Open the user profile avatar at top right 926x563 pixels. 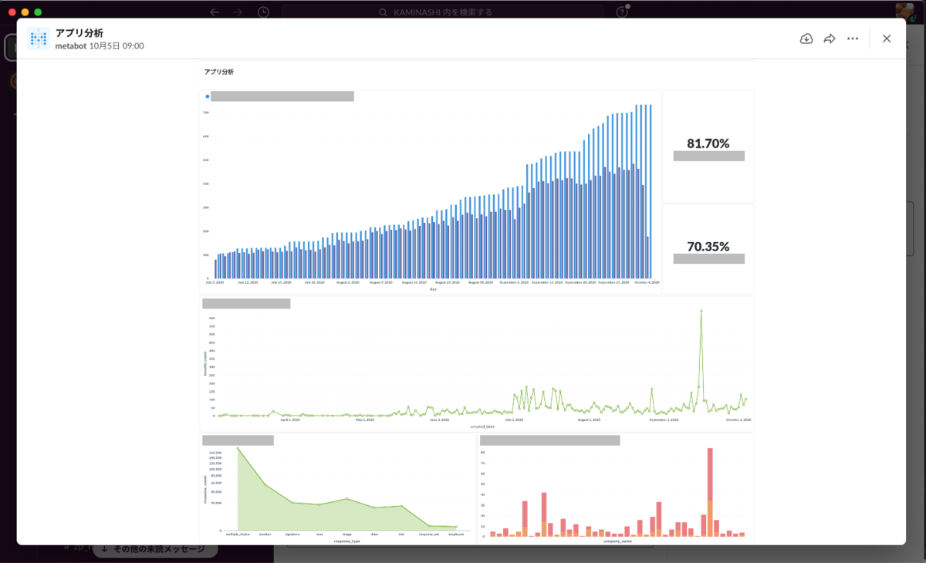(905, 11)
